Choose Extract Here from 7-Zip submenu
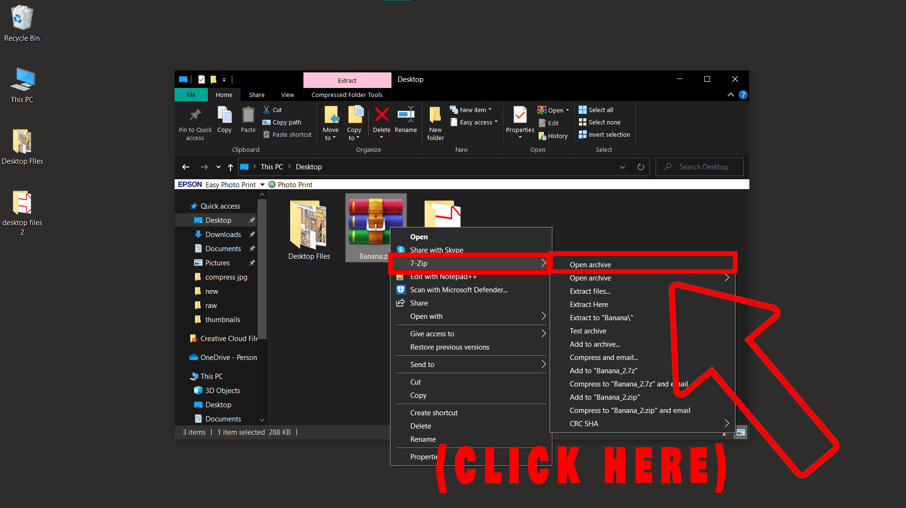Viewport: 906px width, 508px height. point(589,305)
